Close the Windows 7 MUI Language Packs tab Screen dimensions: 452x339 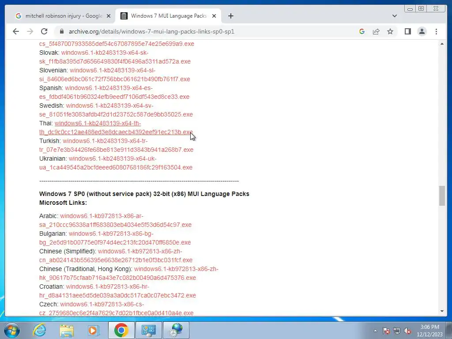pos(214,16)
